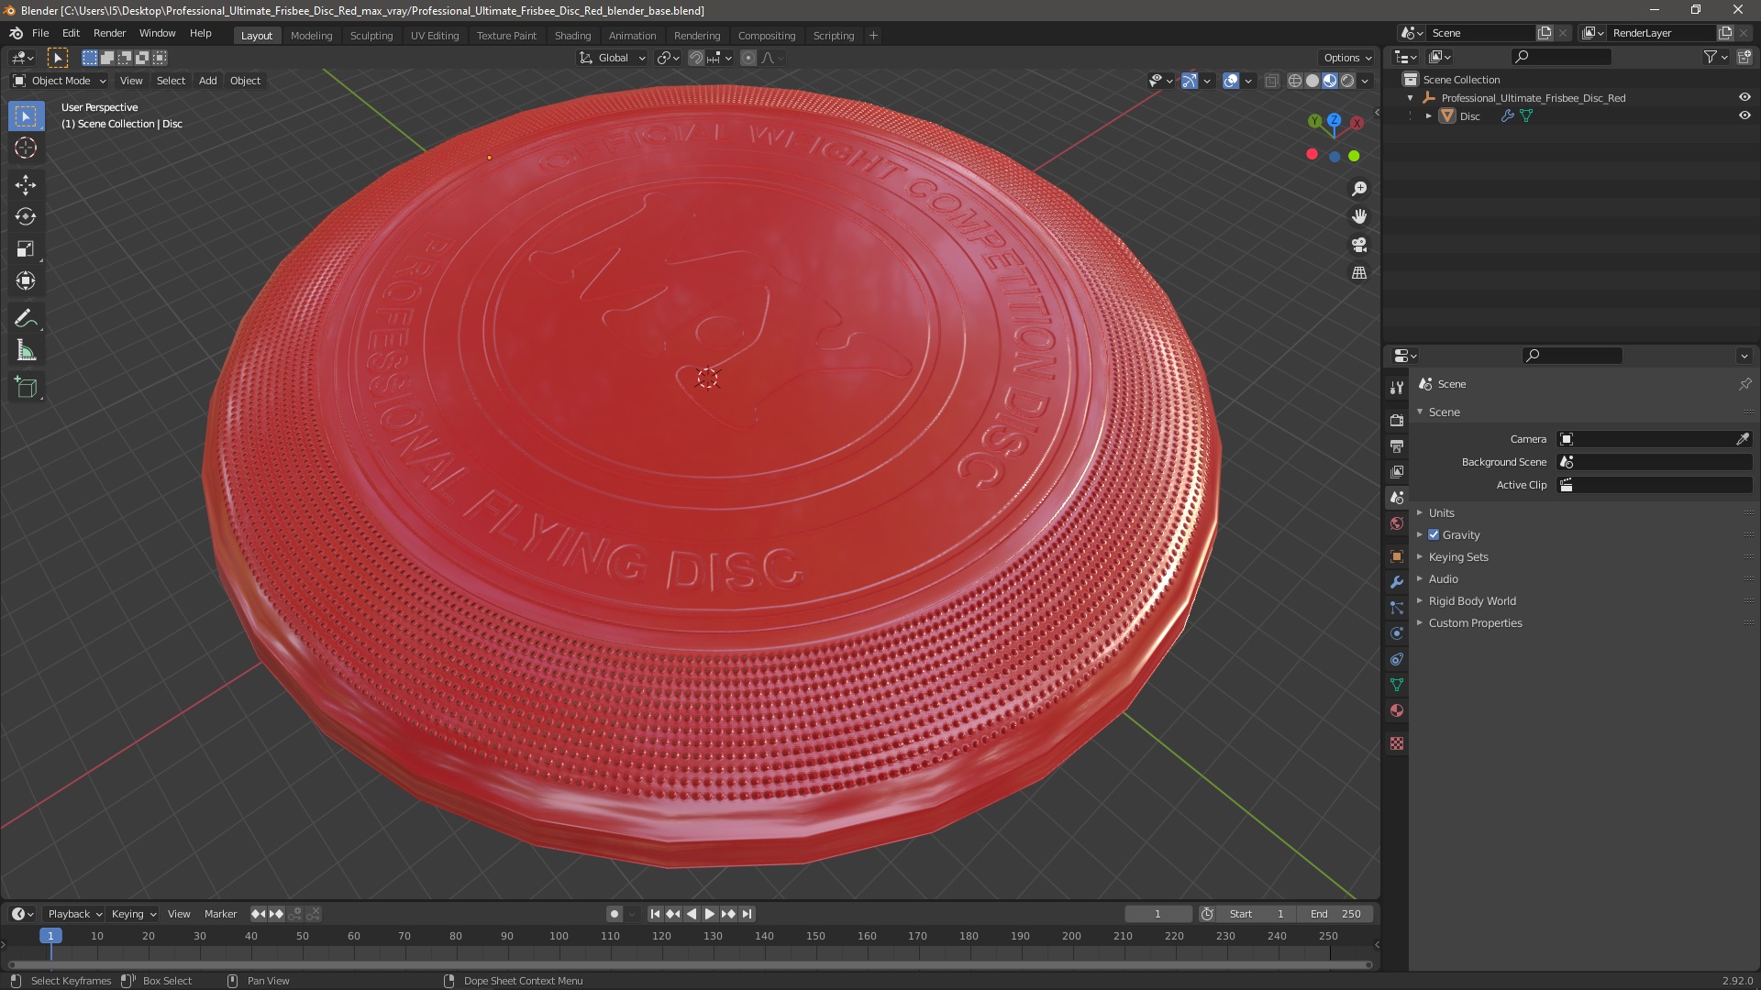Image resolution: width=1761 pixels, height=990 pixels.
Task: Activate the Transform tool
Action: [26, 280]
